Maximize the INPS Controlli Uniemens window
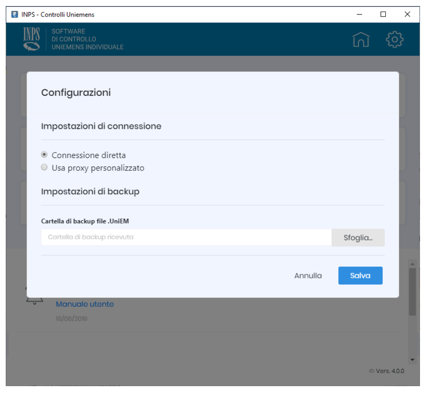The image size is (430, 394). pos(383,14)
